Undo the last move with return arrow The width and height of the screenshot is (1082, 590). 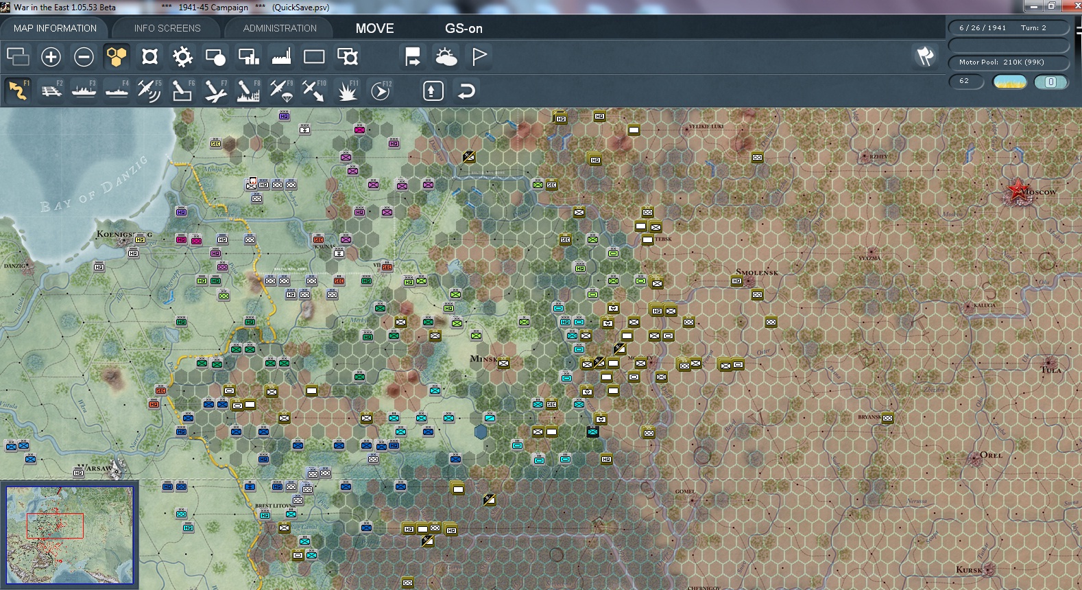coord(466,91)
